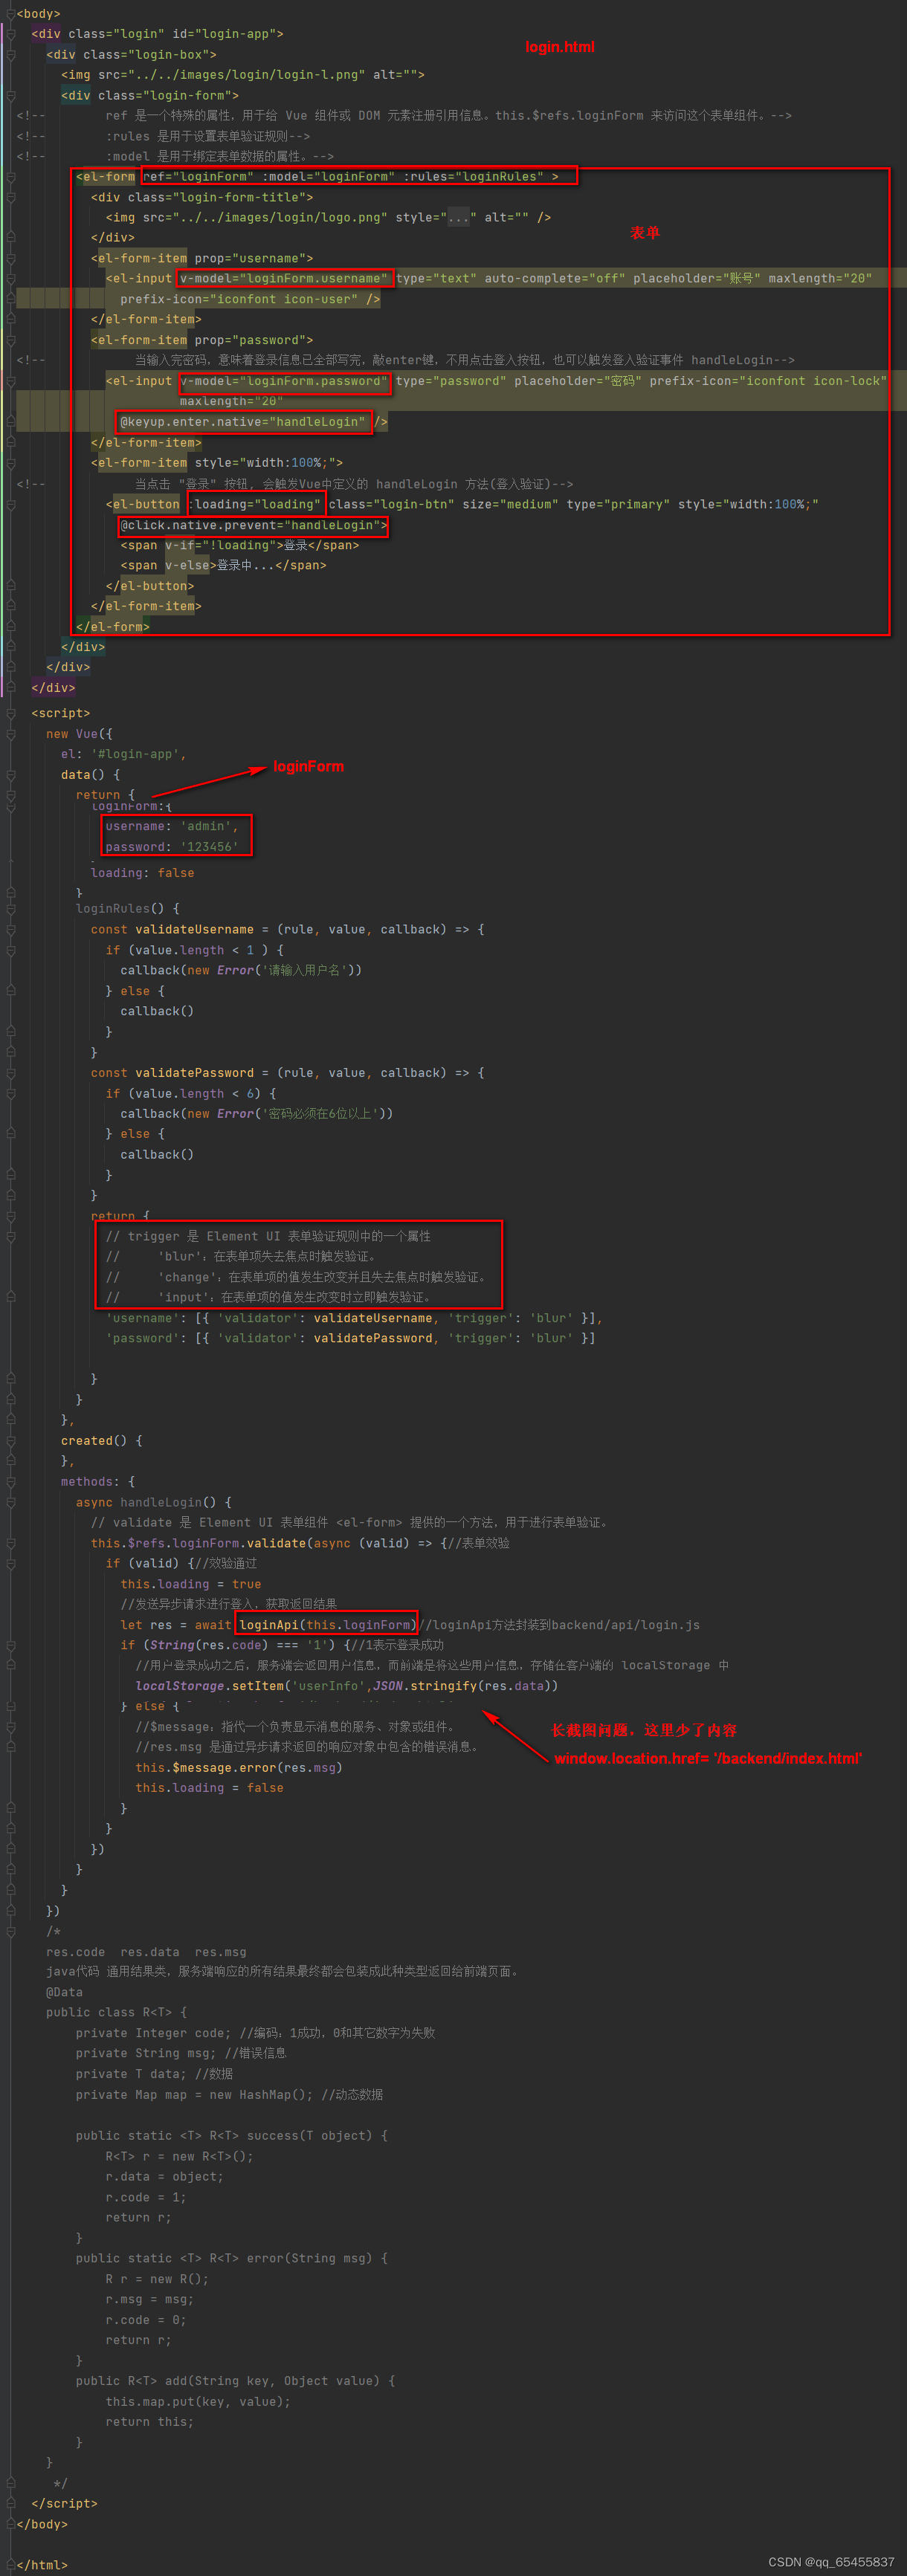This screenshot has width=907, height=2576.
Task: Click loginApi(this.loginForm) call
Action: pos(326,1625)
